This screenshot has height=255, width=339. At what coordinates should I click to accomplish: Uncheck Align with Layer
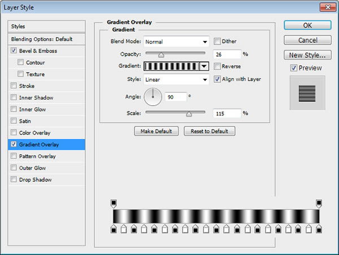coord(217,79)
